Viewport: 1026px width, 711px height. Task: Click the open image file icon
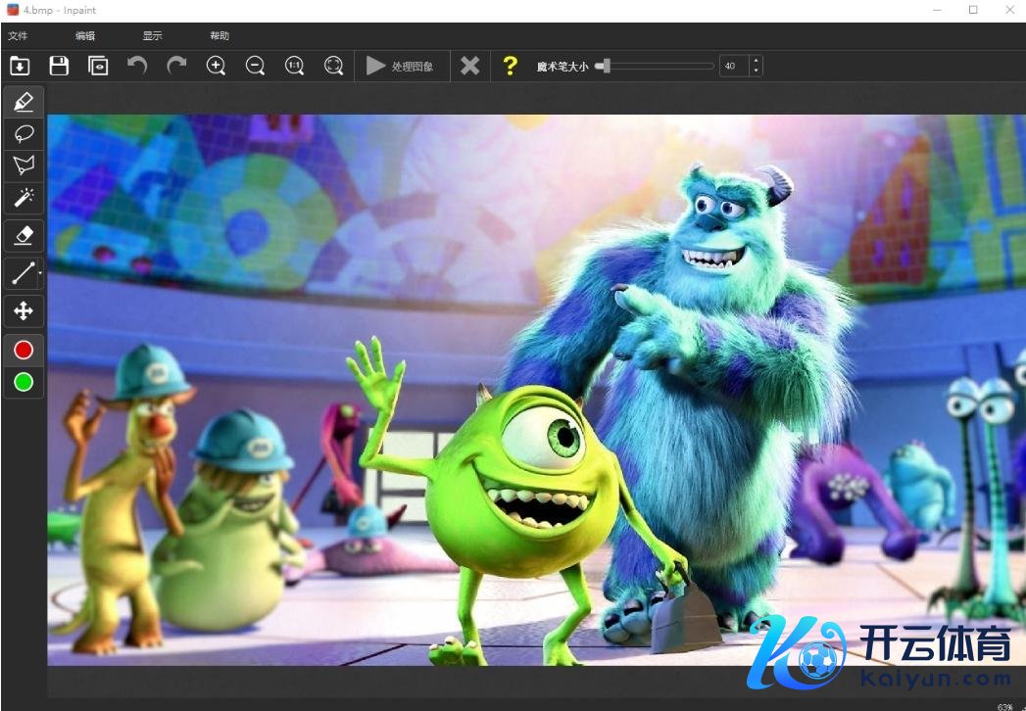coord(20,66)
